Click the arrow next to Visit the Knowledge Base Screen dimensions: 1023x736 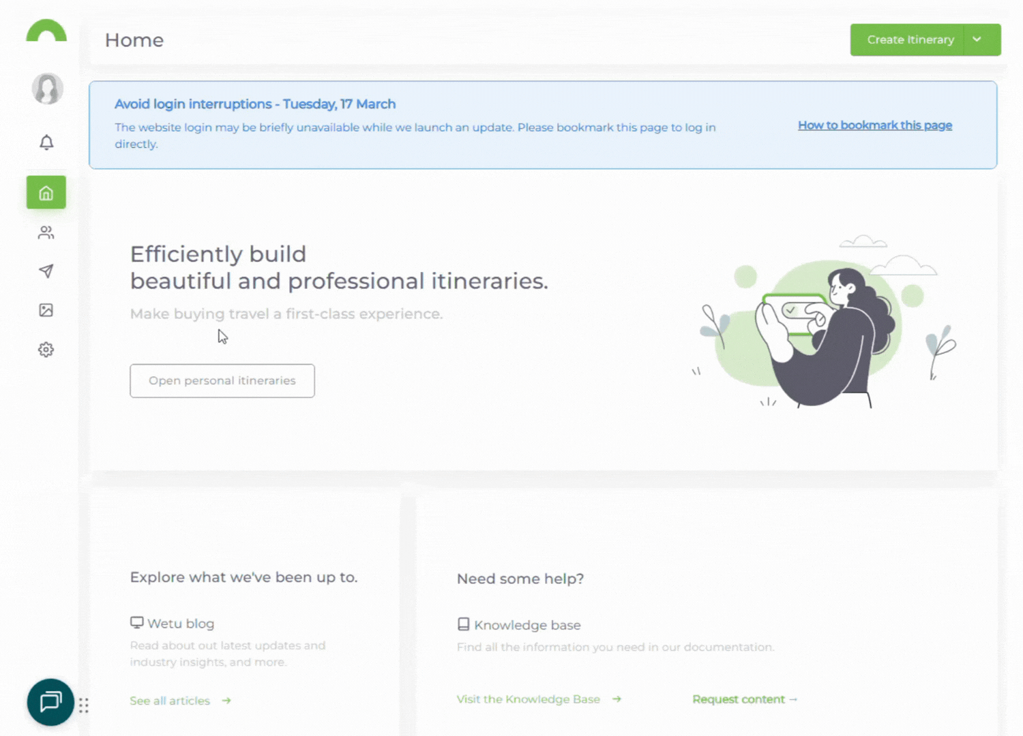point(617,699)
